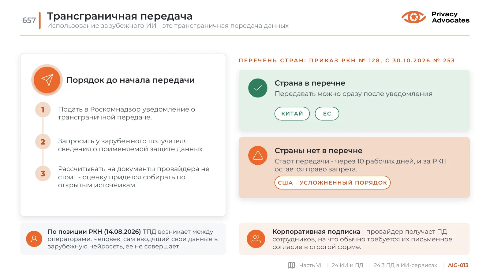The width and height of the screenshot is (490, 275).
Task: Click text Рассчитывать на документы провайдера
Action: click(x=134, y=177)
